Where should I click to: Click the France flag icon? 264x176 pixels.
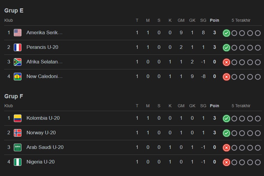click(x=18, y=47)
